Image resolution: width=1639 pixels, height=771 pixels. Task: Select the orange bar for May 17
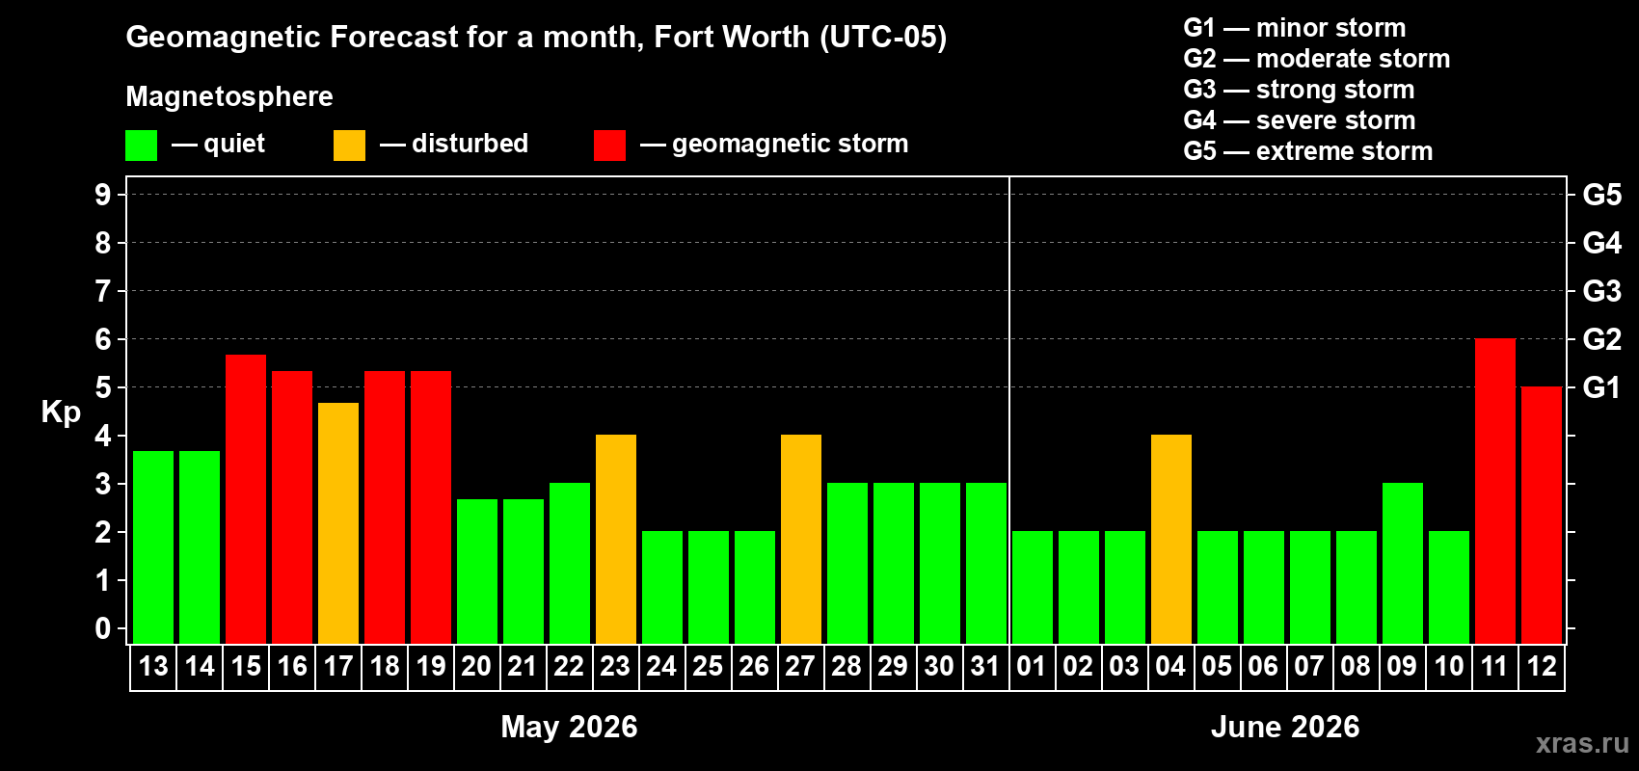pos(338,523)
